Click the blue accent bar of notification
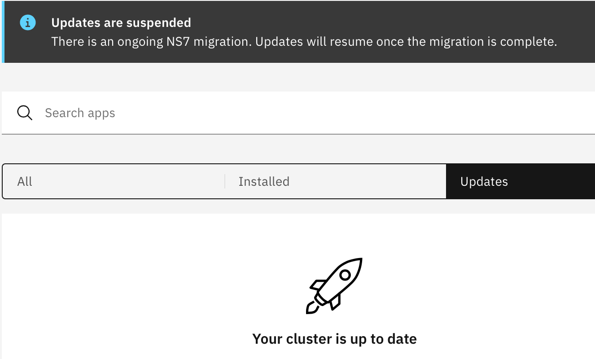Image resolution: width=595 pixels, height=359 pixels. click(x=3, y=31)
